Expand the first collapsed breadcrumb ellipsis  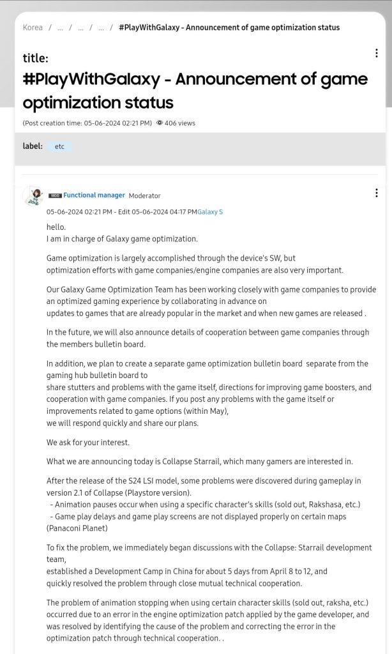pyautogui.click(x=60, y=28)
